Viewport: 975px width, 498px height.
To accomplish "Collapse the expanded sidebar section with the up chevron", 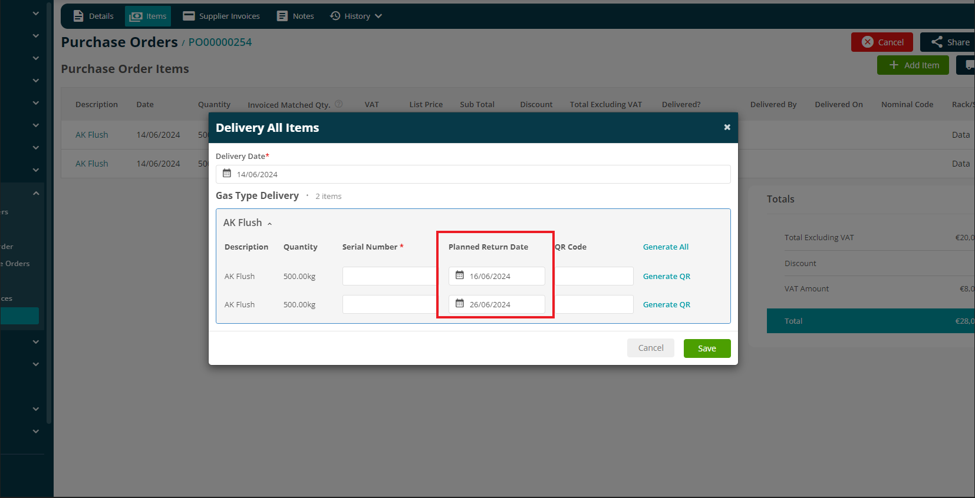I will tap(36, 193).
